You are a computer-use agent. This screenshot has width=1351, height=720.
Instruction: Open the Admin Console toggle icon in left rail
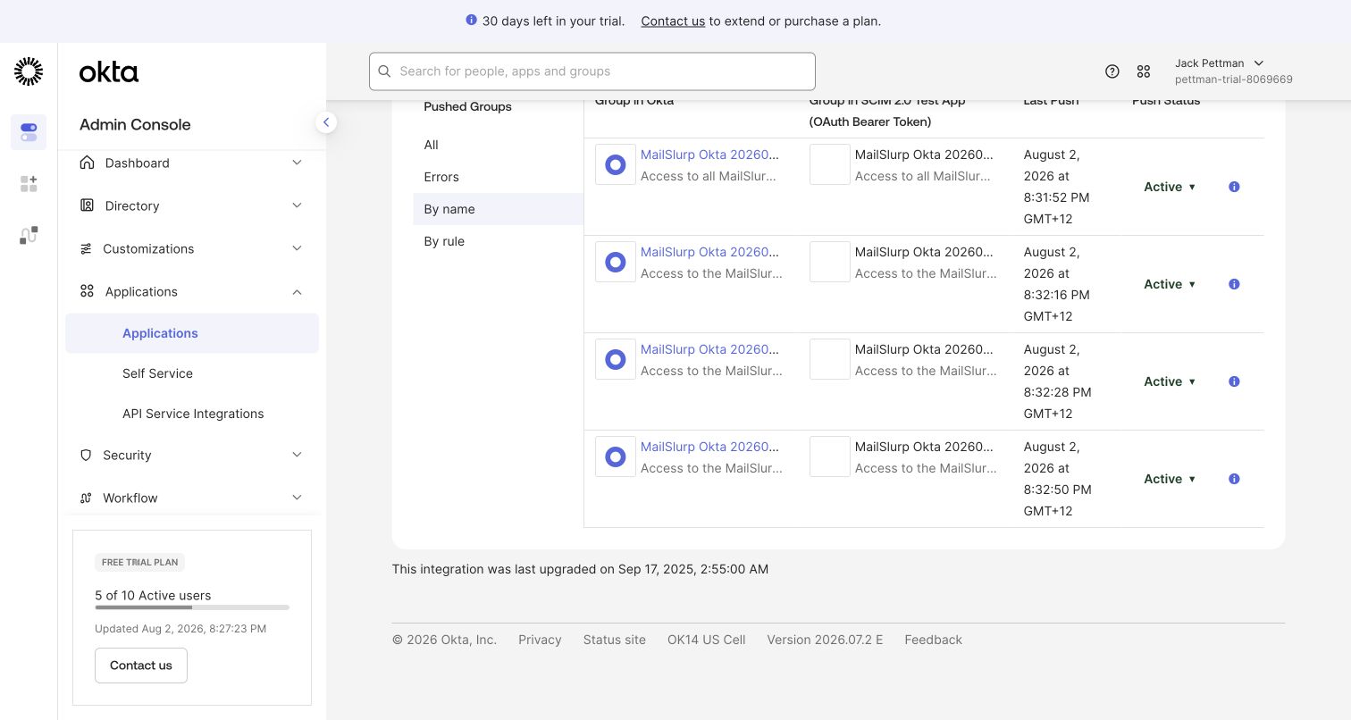29,132
